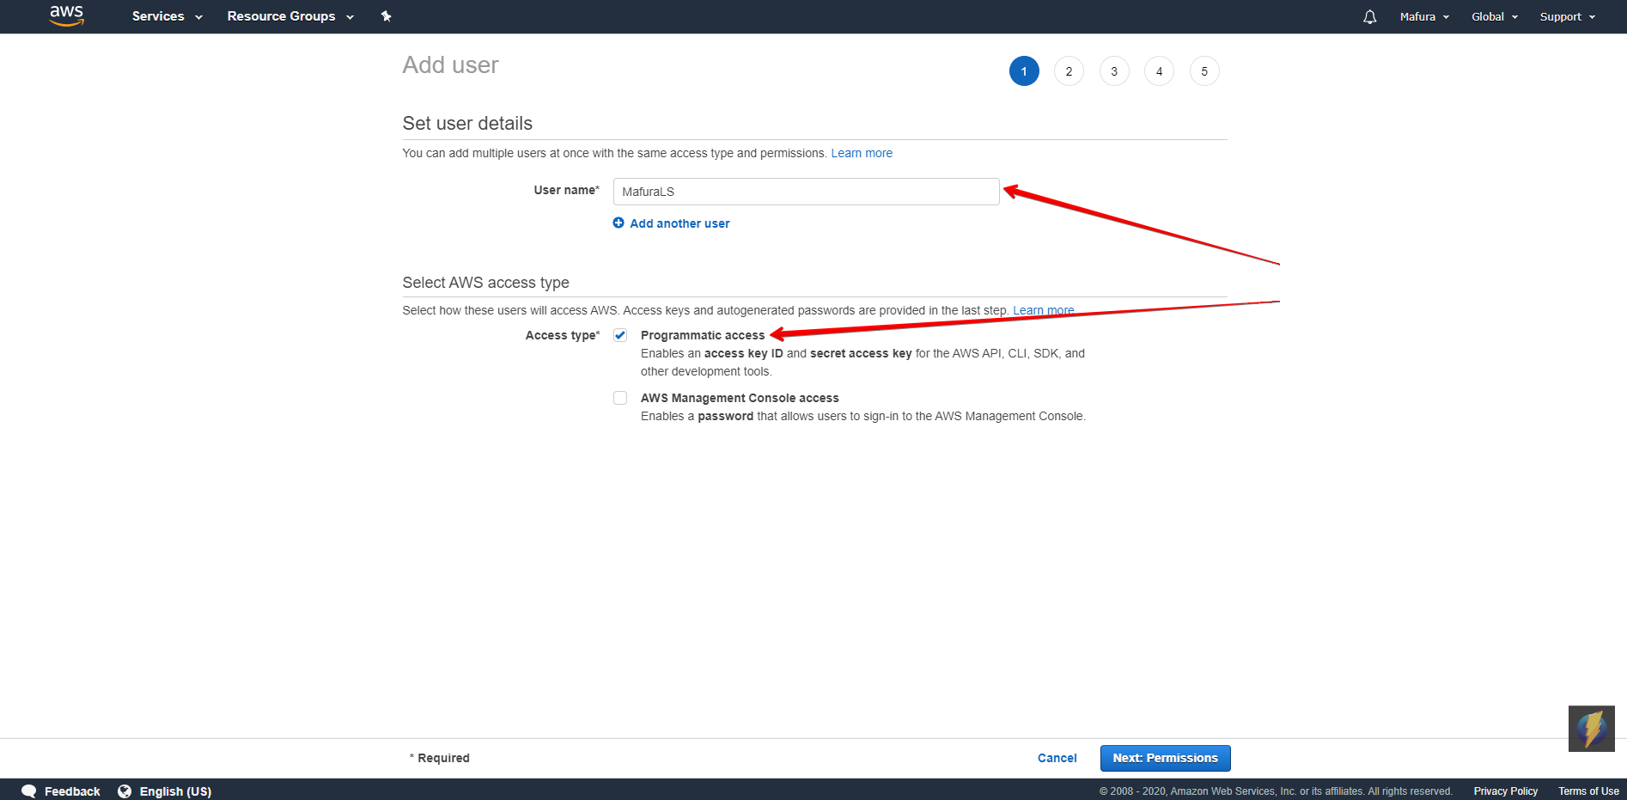Click the User name input field

point(806,192)
